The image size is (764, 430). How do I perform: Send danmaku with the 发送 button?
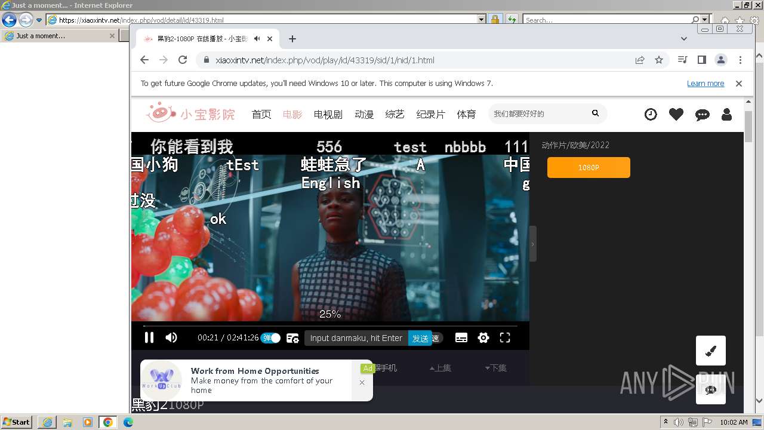[420, 338]
